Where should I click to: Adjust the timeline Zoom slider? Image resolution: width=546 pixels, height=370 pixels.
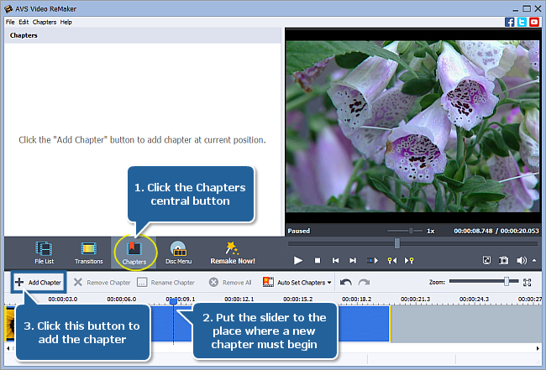coord(507,281)
